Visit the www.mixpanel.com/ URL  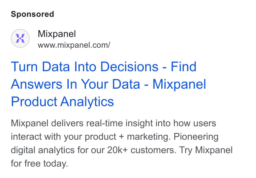click(74, 45)
